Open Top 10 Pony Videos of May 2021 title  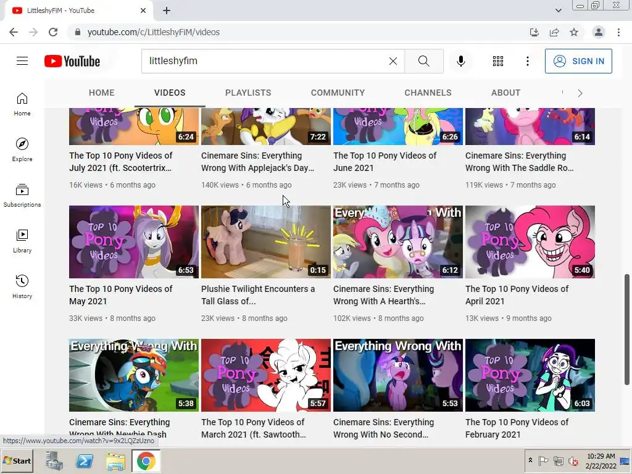[x=121, y=295]
